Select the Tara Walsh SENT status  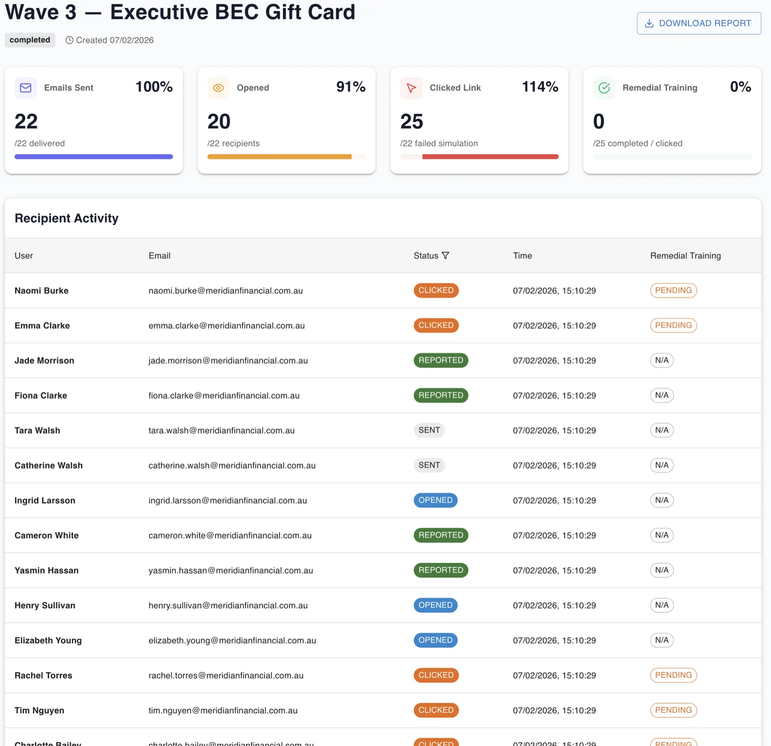coord(429,430)
